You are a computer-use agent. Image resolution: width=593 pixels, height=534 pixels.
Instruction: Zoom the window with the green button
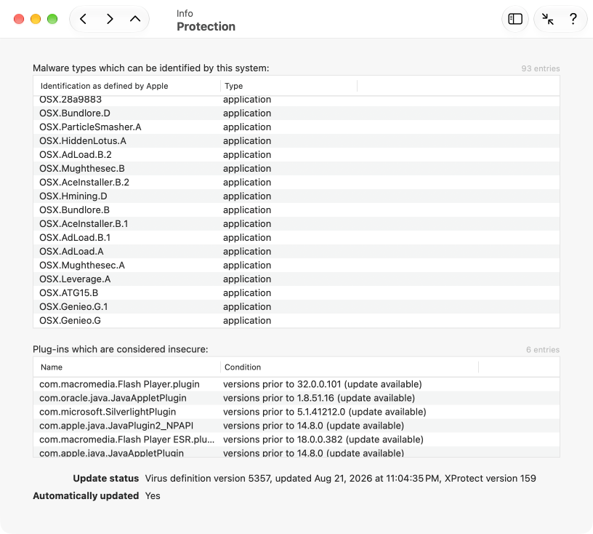pos(52,19)
